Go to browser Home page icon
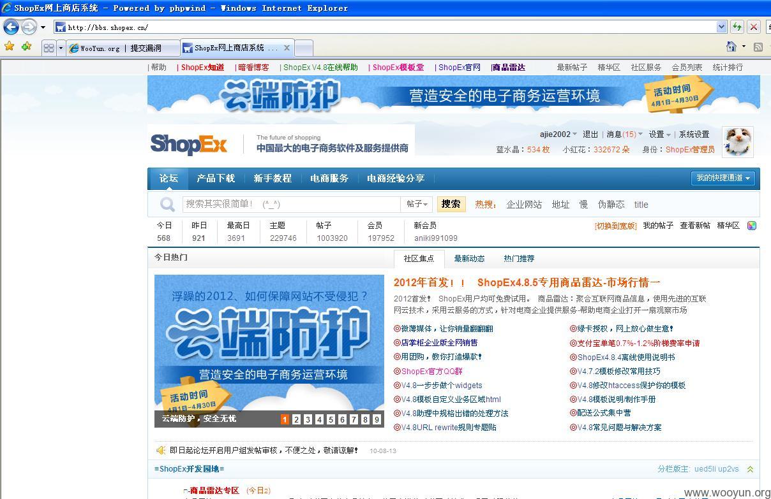The height and width of the screenshot is (499, 771). (731, 47)
